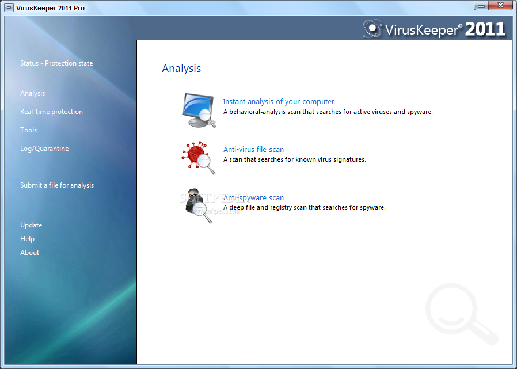Click the VirusKeeper 2011 logo
Screen dimensions: 517x369
click(434, 29)
